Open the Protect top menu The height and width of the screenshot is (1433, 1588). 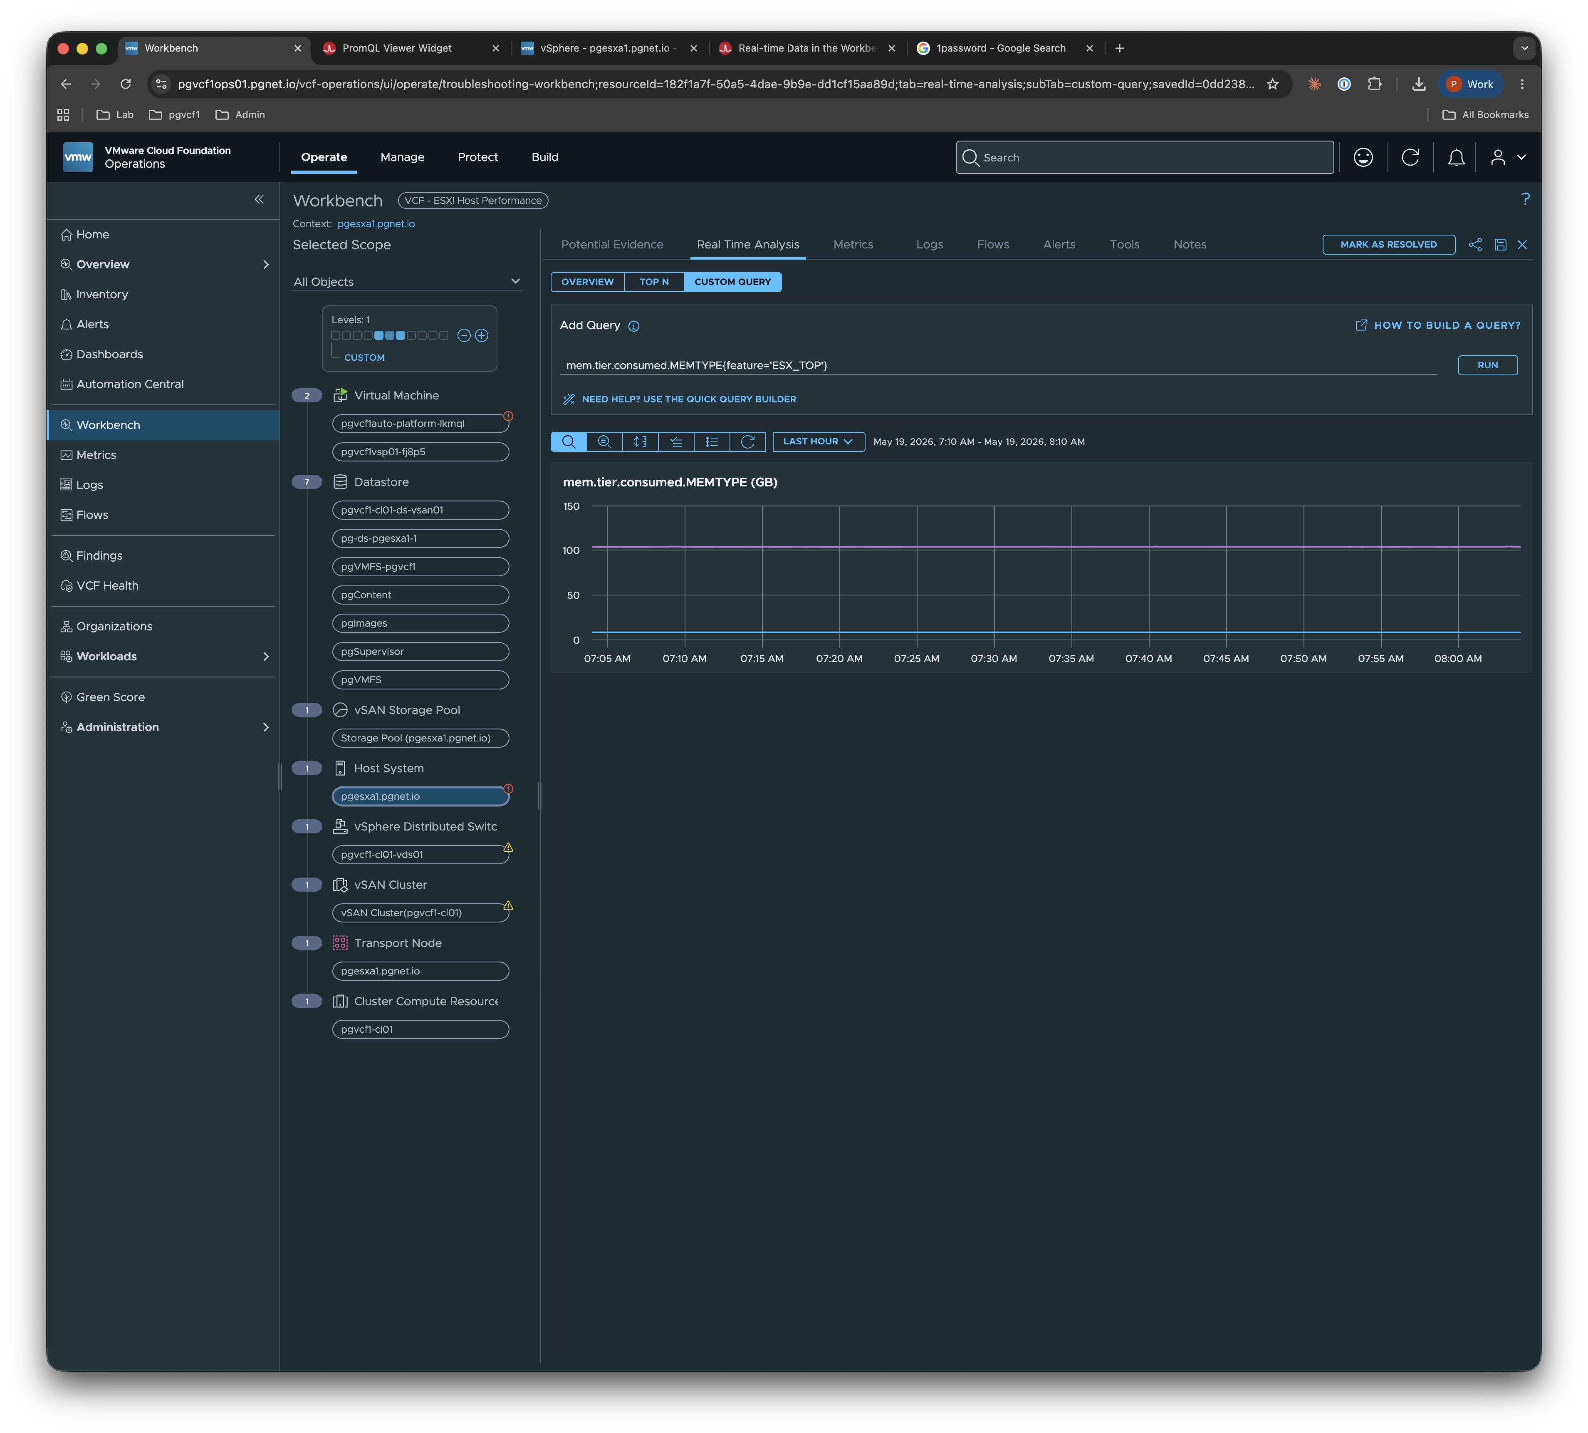(x=477, y=157)
